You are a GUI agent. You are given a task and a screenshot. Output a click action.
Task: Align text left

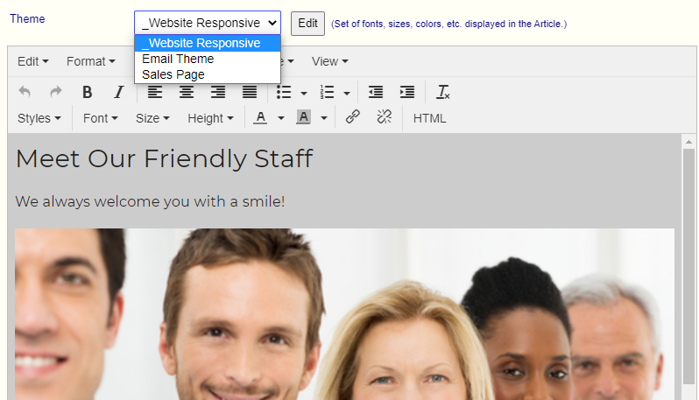coord(155,92)
